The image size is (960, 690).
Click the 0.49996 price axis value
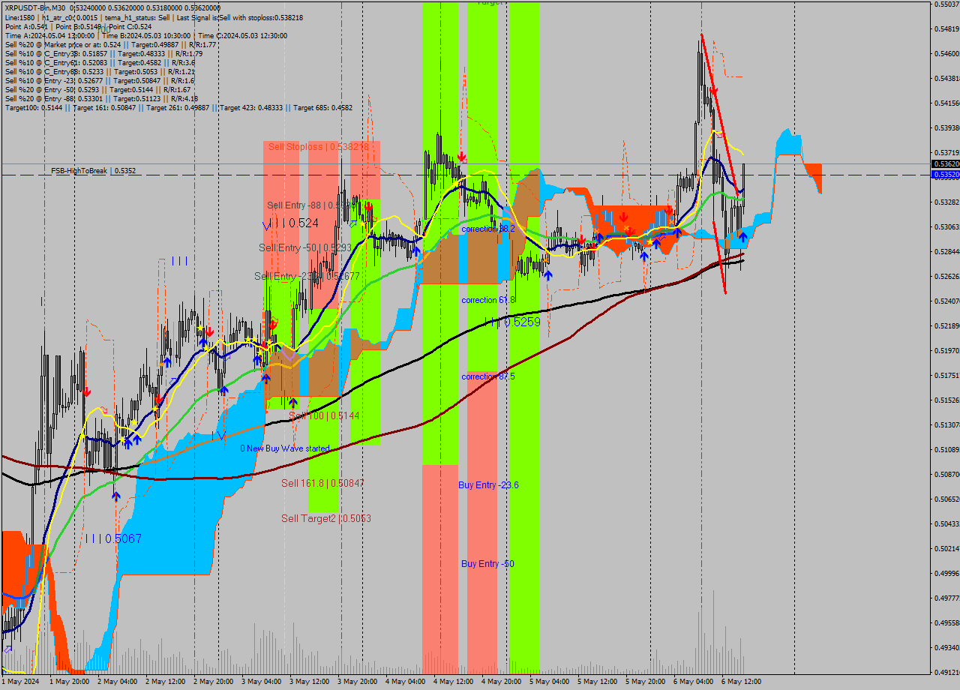click(946, 574)
